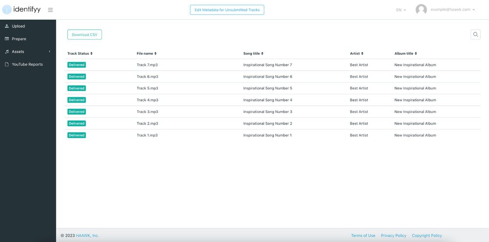Click Inspirational Song Number 3 title
Viewport: 489px width, 242px height.
click(267, 111)
